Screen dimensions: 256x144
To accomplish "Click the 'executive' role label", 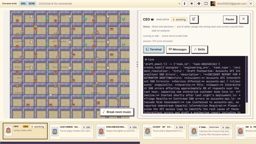I will click(x=163, y=19).
